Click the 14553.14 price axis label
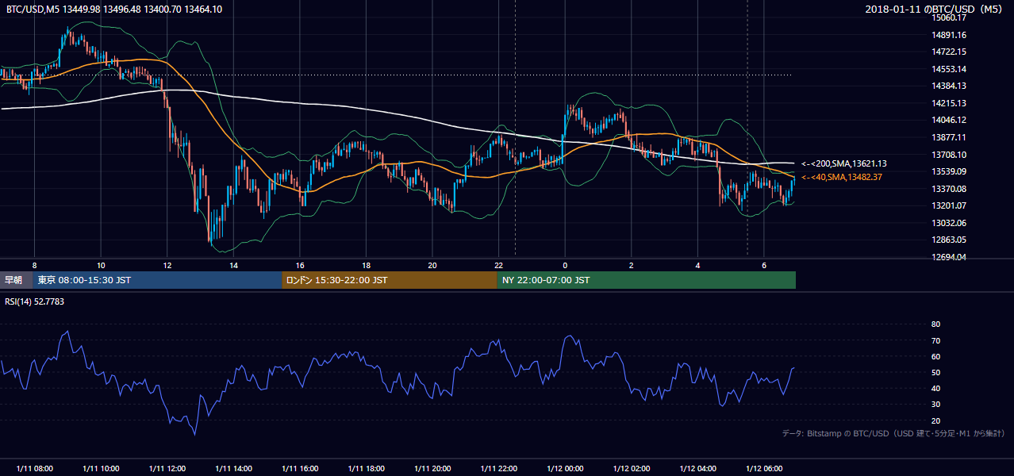 point(949,69)
